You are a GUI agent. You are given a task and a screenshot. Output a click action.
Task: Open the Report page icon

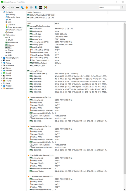coord(8,8)
